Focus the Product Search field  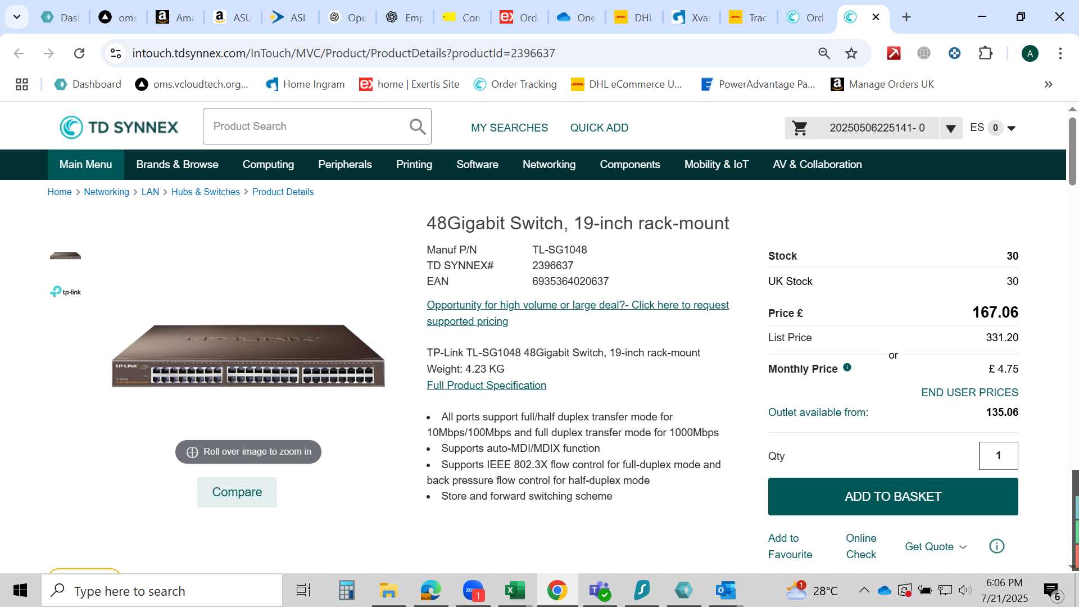coord(306,126)
